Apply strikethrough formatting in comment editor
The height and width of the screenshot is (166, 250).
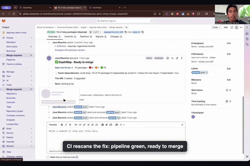[x=70, y=125]
